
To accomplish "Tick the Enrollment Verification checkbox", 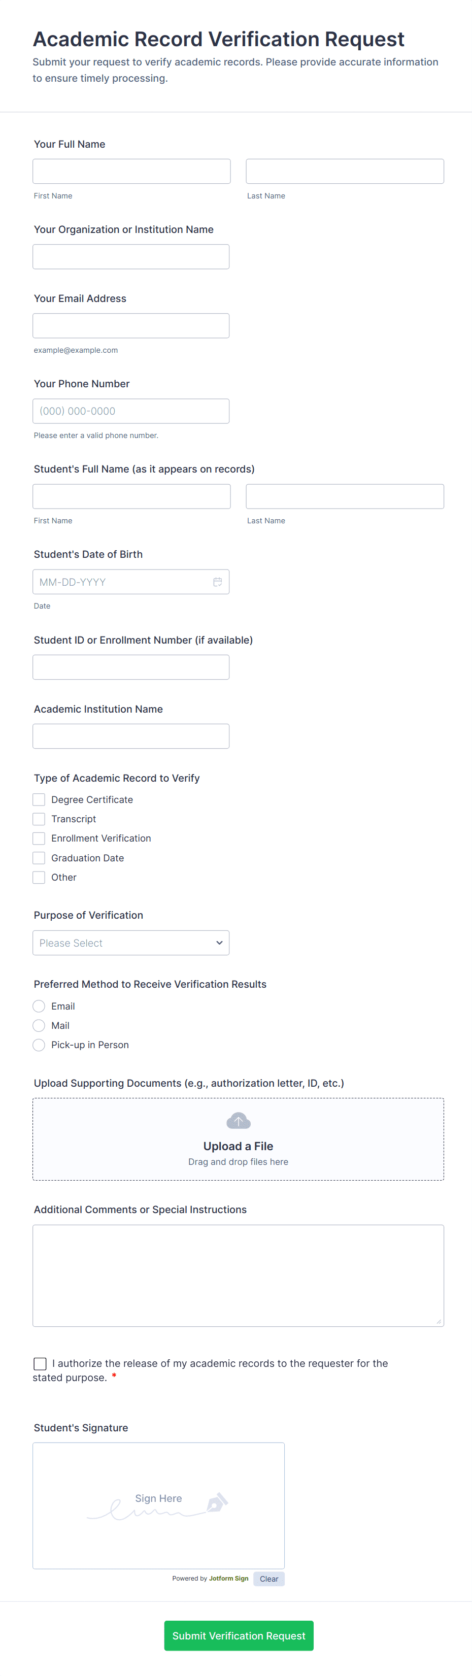I will [x=39, y=839].
